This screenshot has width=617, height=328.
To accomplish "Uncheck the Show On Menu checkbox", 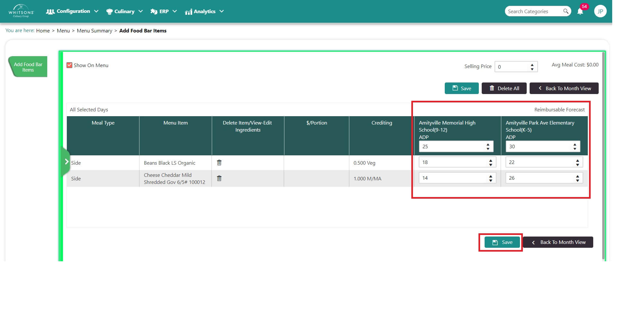I will (70, 66).
